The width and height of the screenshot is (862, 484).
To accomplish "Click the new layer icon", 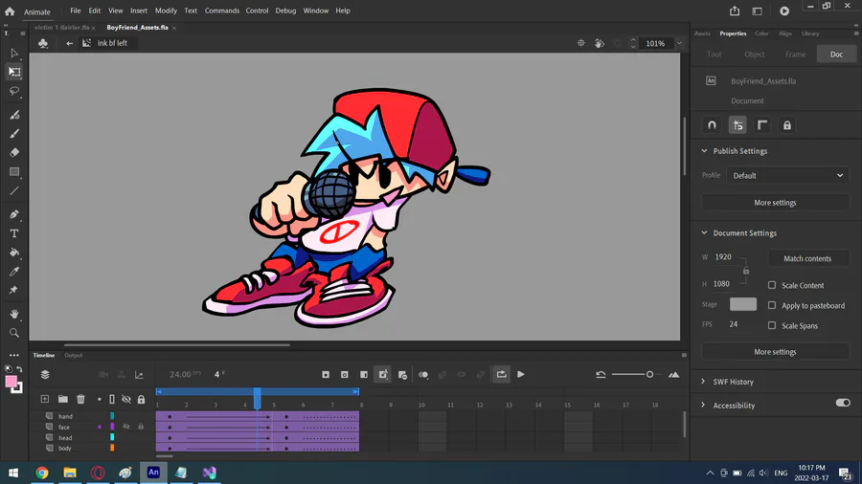I will pyautogui.click(x=45, y=399).
